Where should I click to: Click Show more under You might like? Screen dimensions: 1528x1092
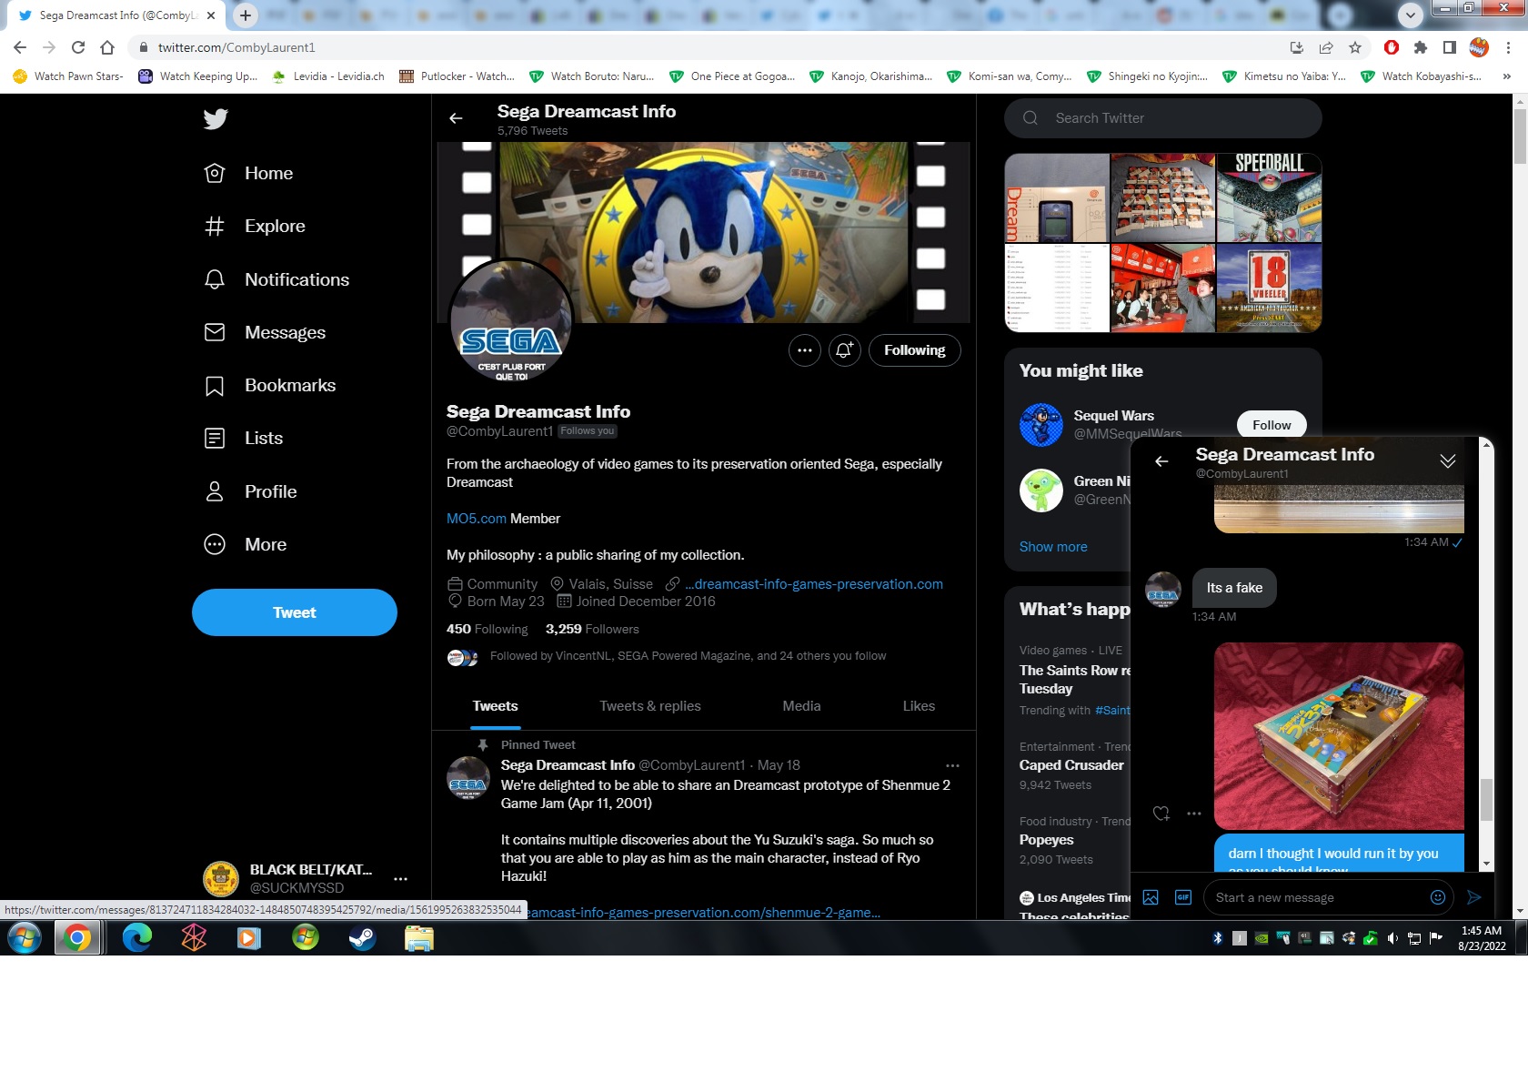(x=1053, y=547)
